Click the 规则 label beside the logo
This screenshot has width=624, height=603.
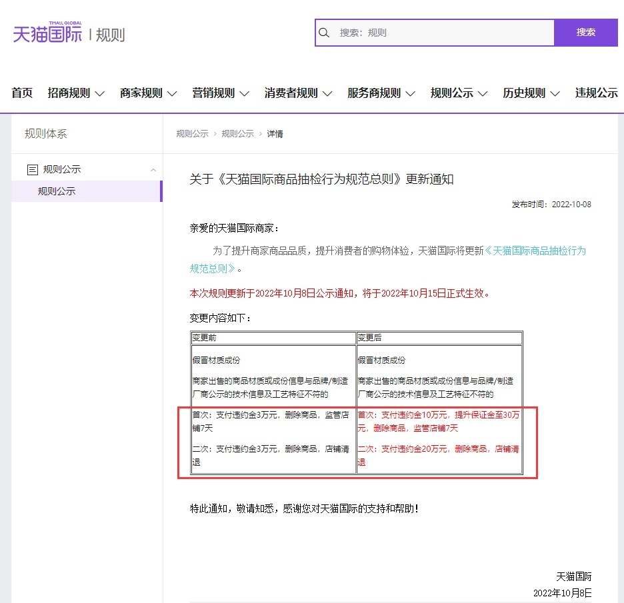click(111, 35)
